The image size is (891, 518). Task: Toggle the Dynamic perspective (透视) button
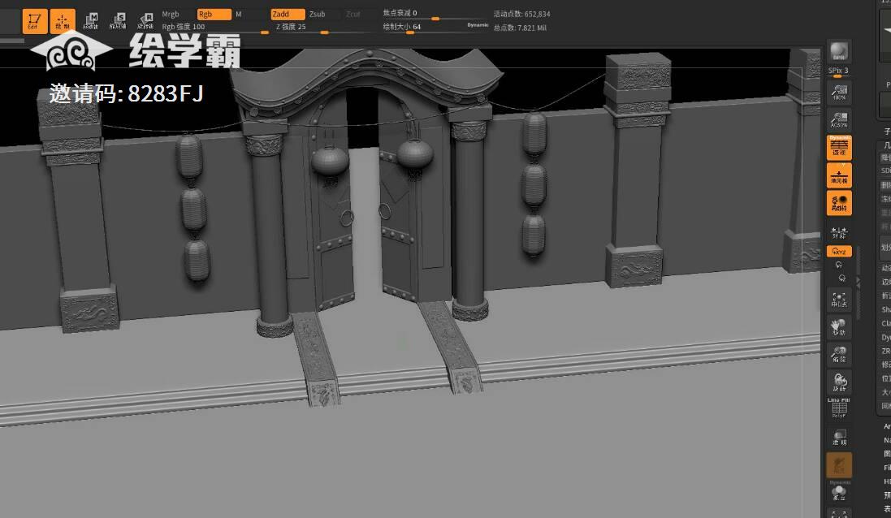pos(839,148)
